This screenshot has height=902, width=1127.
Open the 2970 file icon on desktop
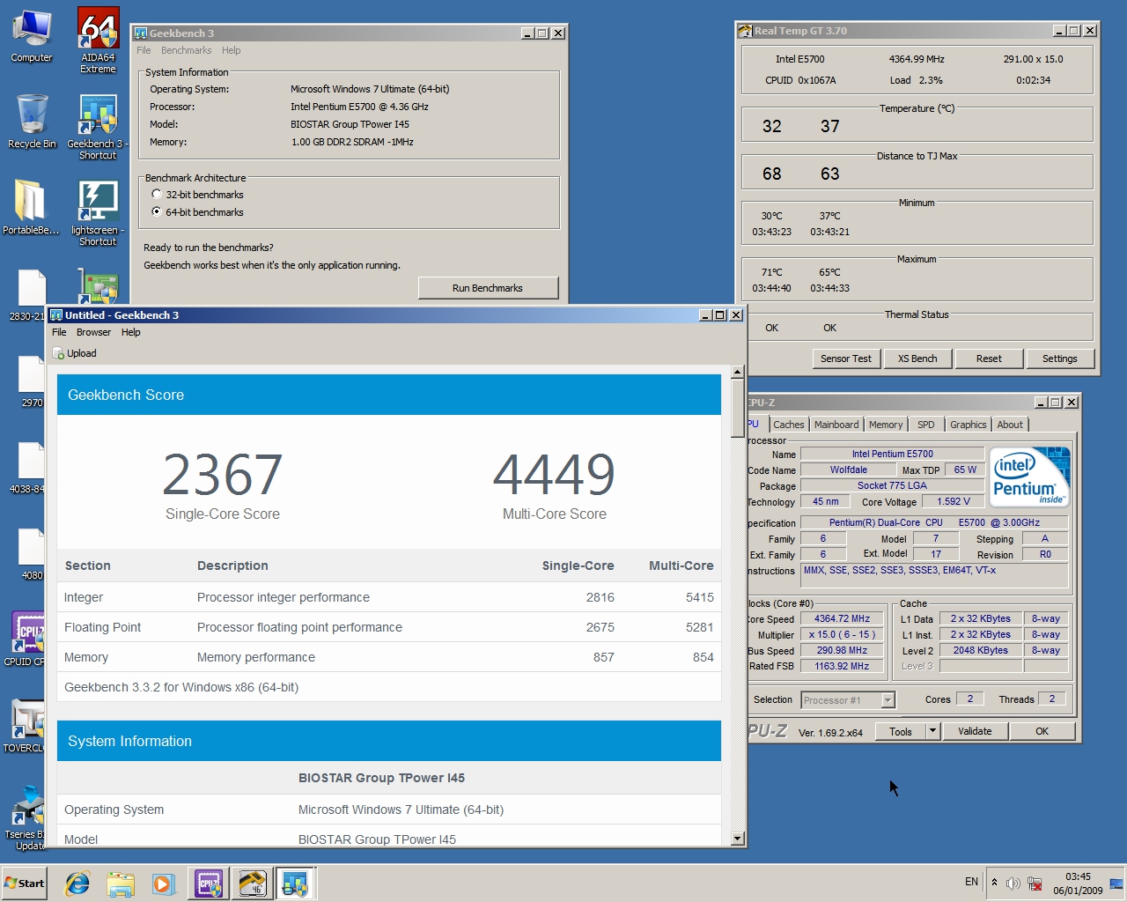click(x=32, y=383)
